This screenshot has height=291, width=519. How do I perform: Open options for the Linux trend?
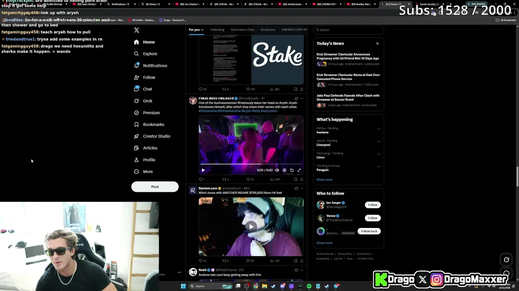pos(379,154)
